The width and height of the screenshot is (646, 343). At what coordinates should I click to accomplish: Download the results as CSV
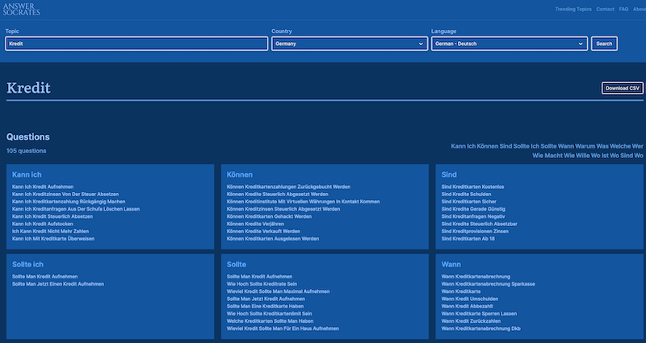(622, 88)
